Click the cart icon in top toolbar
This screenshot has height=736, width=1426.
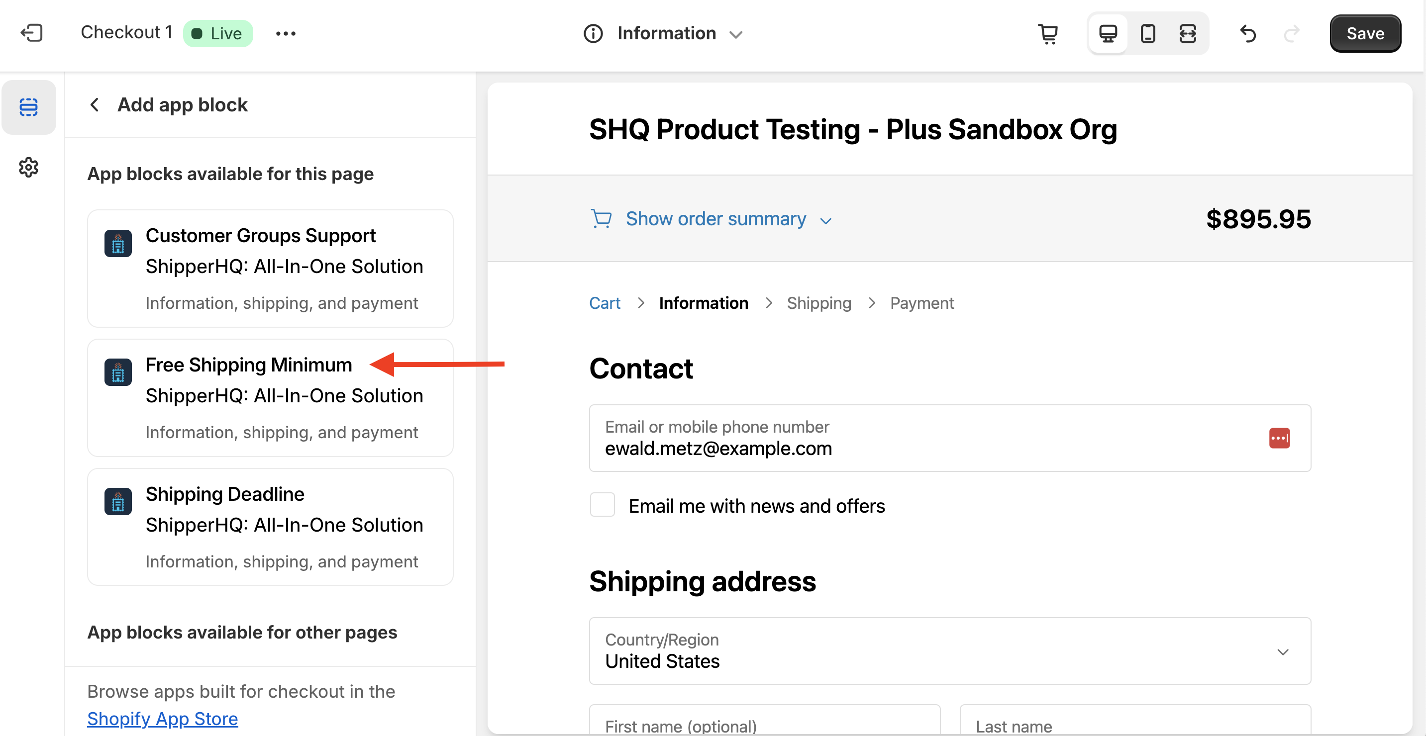[x=1048, y=34]
